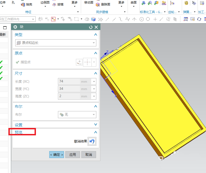The width and height of the screenshot is (206, 173).
Task: Open the Point Dialog icon next to 指定点
Action: tap(79, 62)
